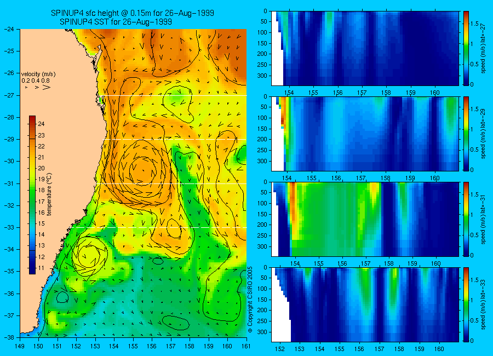
Task: Click the "0.2 0.4 0.8" velocity scale values
Action: click(x=36, y=81)
